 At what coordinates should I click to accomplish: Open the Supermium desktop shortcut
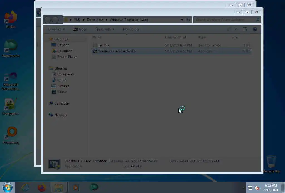point(11,48)
